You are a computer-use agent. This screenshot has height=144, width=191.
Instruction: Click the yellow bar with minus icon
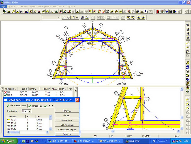click(x=129, y=18)
